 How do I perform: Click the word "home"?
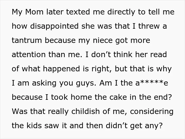pyautogui.click(x=81, y=97)
